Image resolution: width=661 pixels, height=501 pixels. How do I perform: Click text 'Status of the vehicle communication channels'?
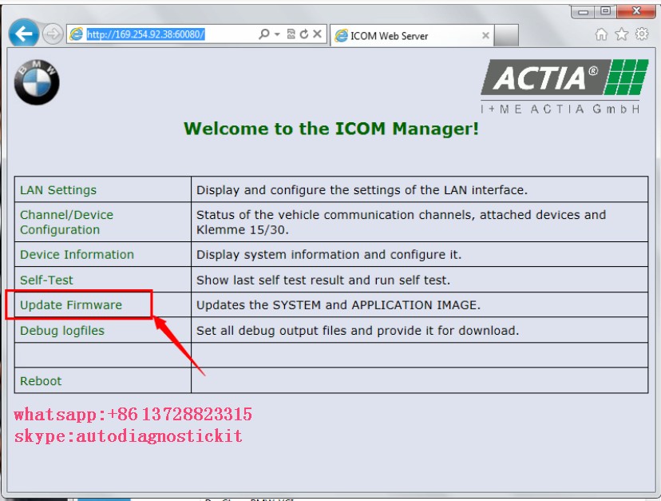[336, 215]
